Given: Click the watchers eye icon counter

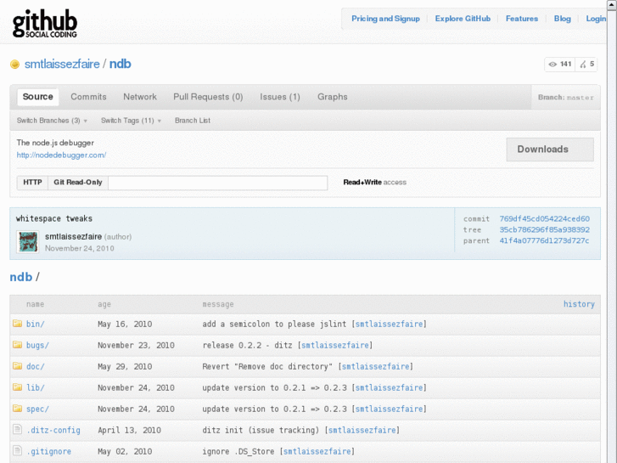Looking at the screenshot, I should 559,65.
